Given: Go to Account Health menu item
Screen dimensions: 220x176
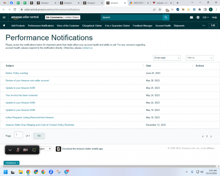Looking at the screenshot, I should [x=163, y=26].
